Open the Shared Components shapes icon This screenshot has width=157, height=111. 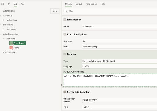click(22, 4)
